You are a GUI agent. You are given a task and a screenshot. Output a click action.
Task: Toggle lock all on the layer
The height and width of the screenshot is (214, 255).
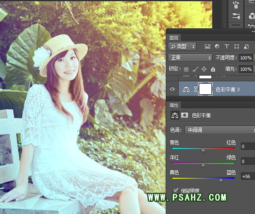pyautogui.click(x=213, y=69)
